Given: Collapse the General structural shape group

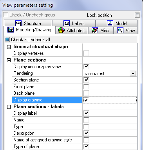Looking at the screenshot, I should [9, 47].
